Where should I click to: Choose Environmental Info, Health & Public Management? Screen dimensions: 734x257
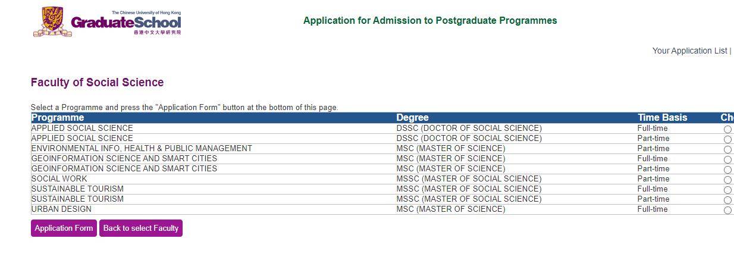click(x=727, y=149)
